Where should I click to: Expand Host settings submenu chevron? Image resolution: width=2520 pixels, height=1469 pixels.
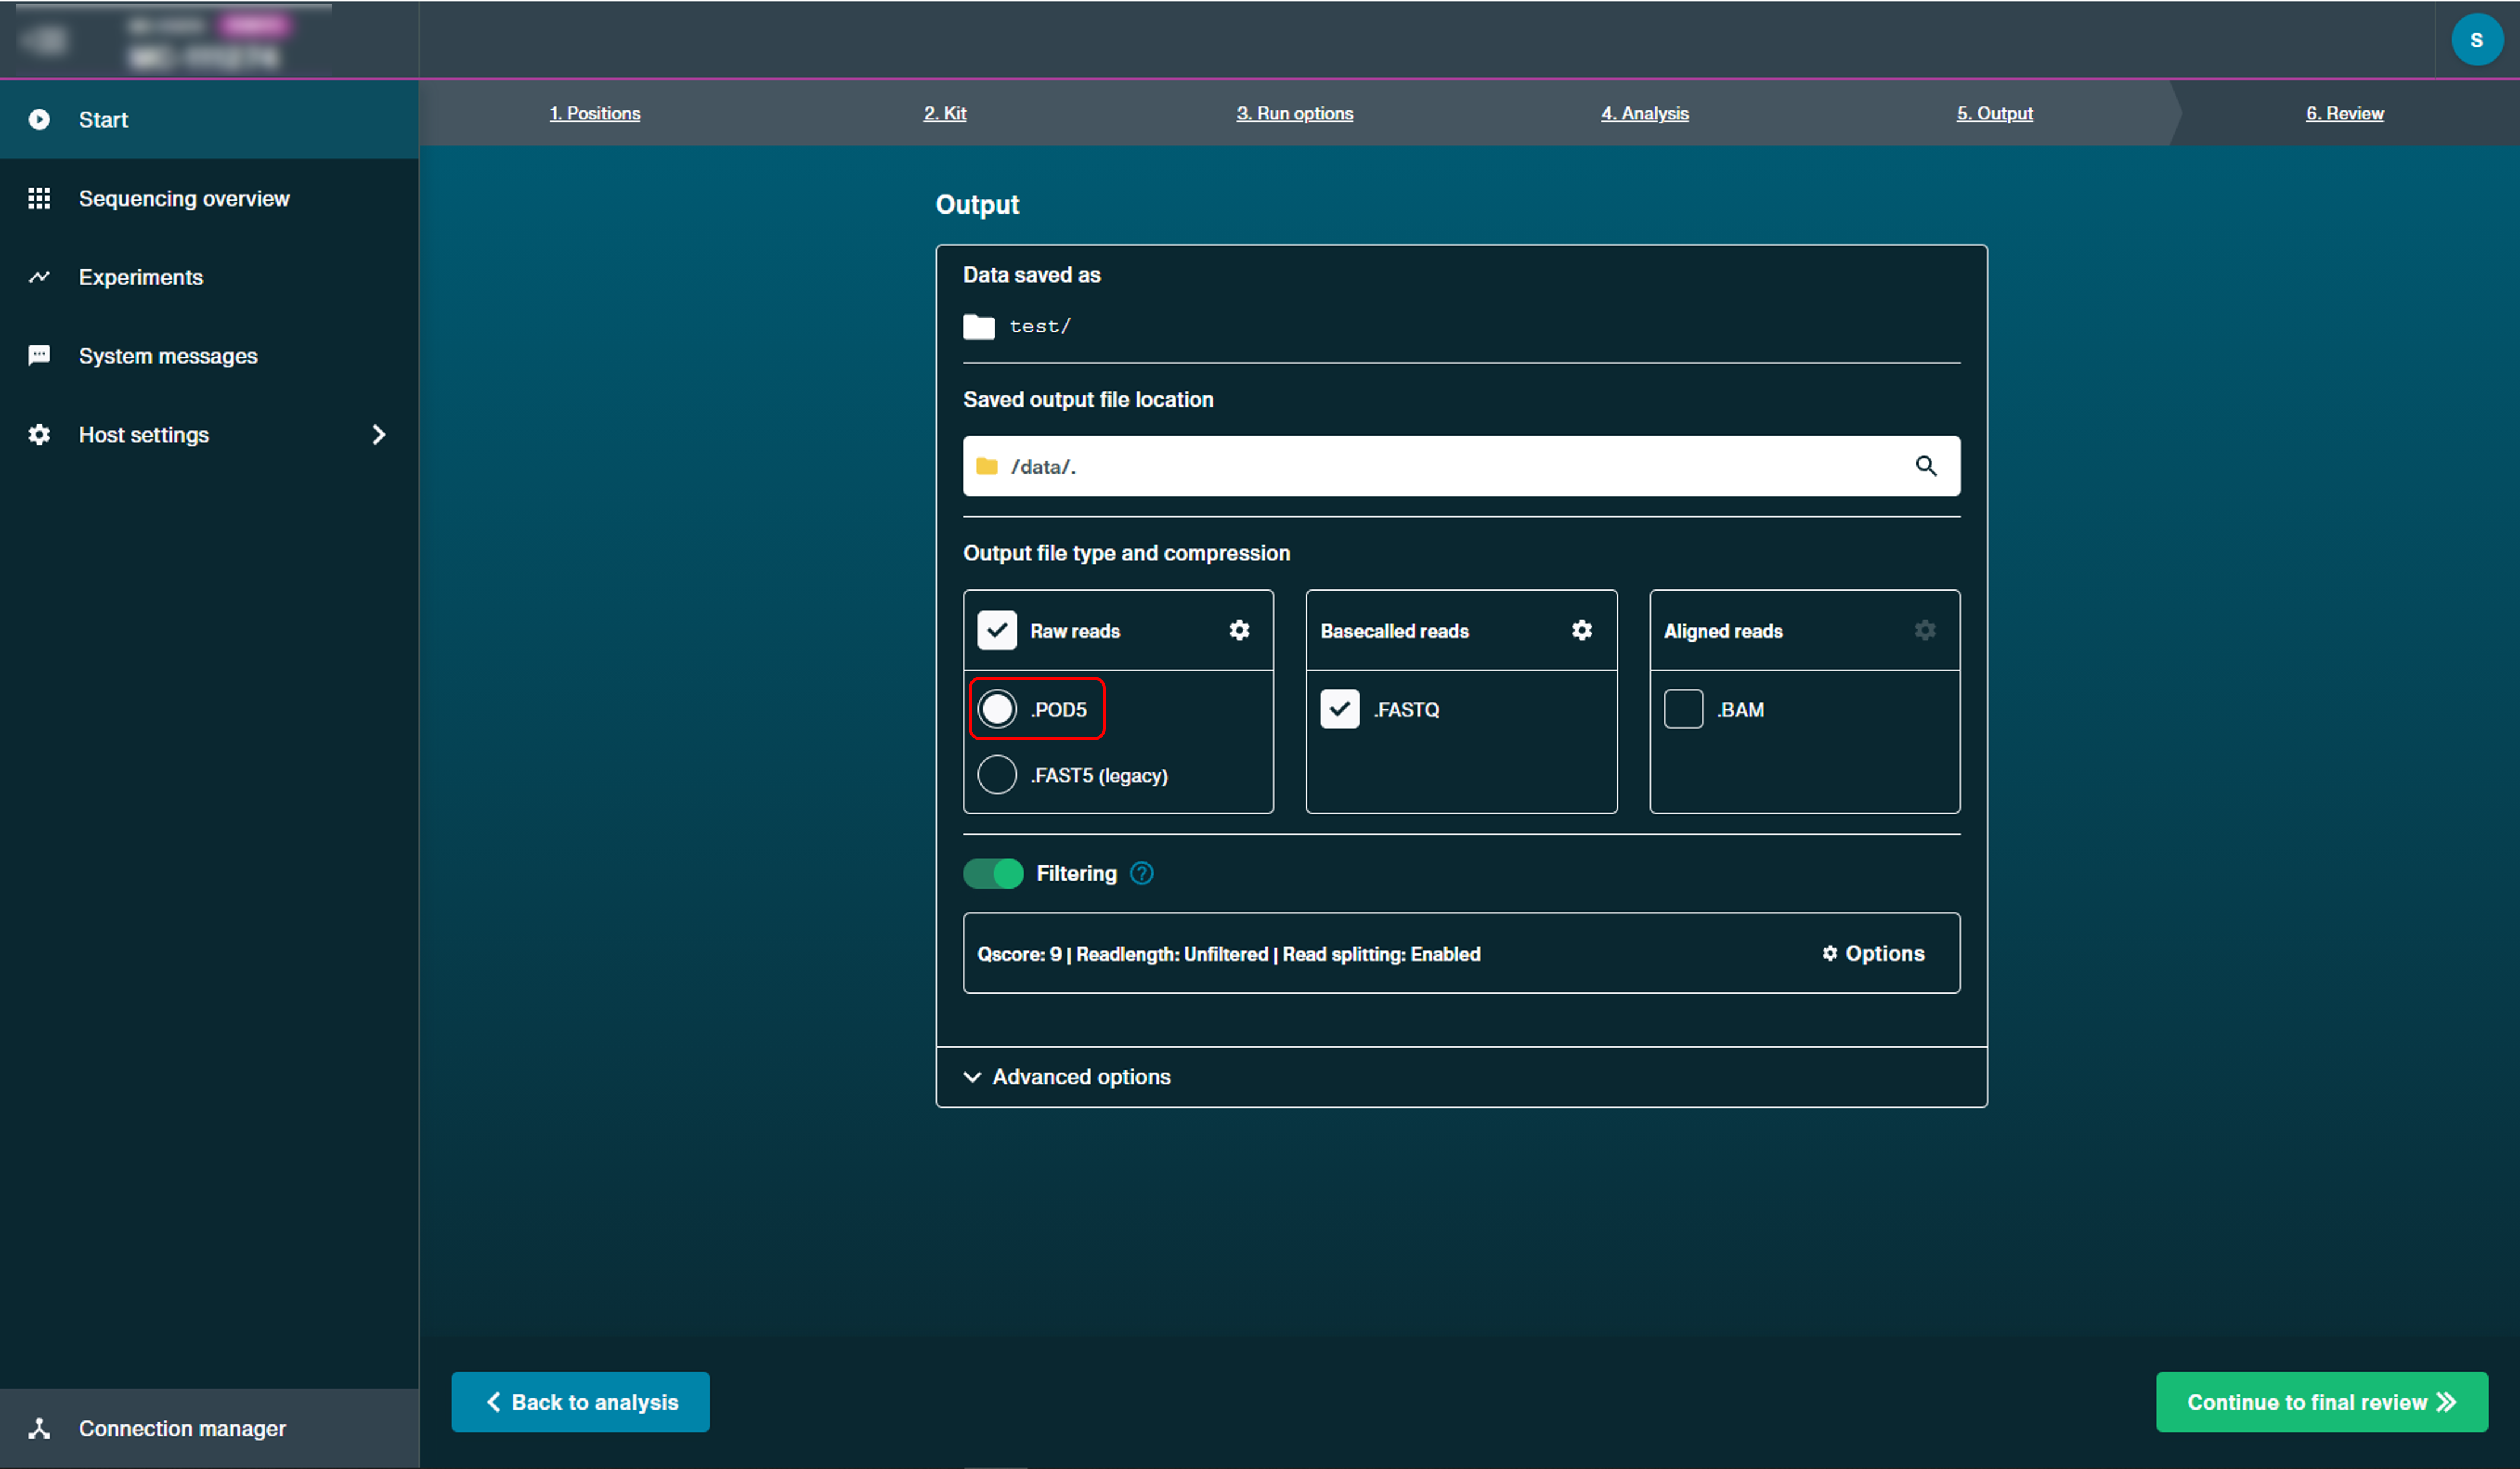[378, 434]
